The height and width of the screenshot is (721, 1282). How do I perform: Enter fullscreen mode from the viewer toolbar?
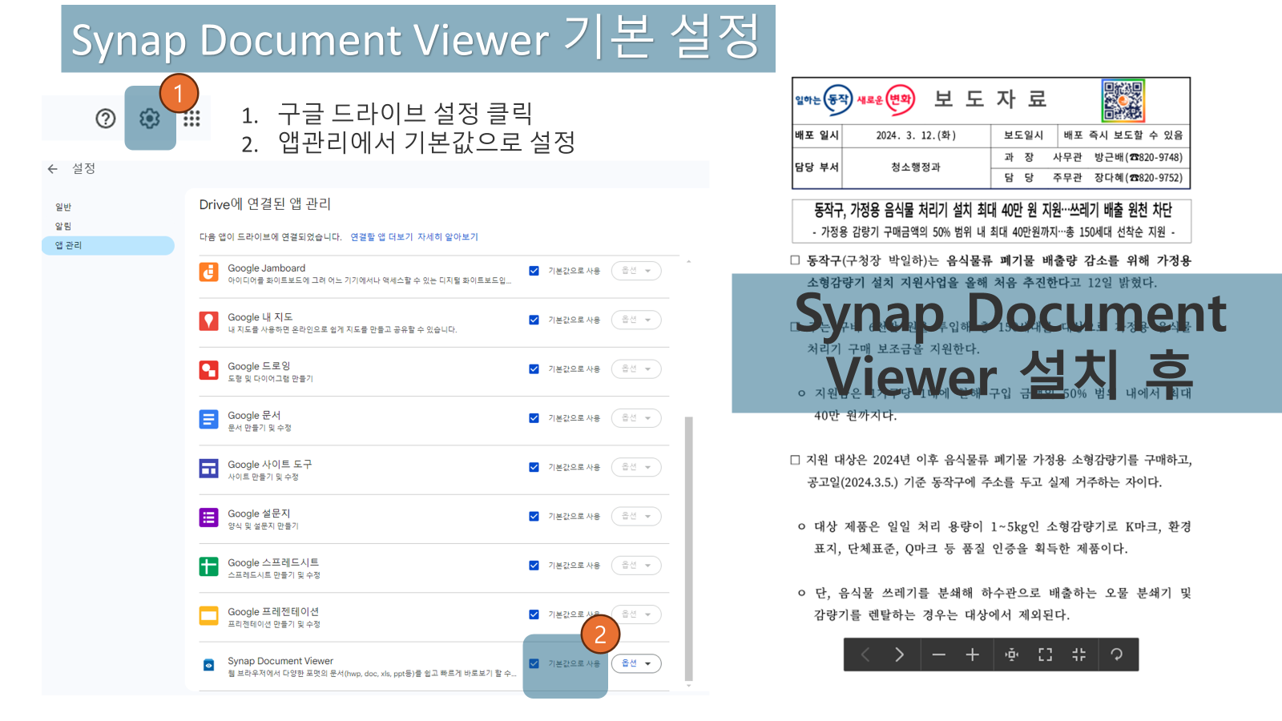click(x=1044, y=655)
